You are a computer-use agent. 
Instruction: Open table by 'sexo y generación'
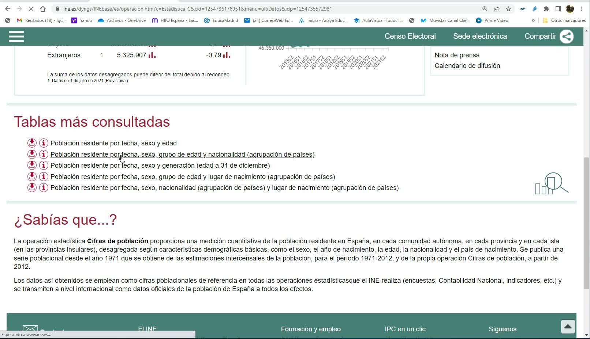point(160,165)
